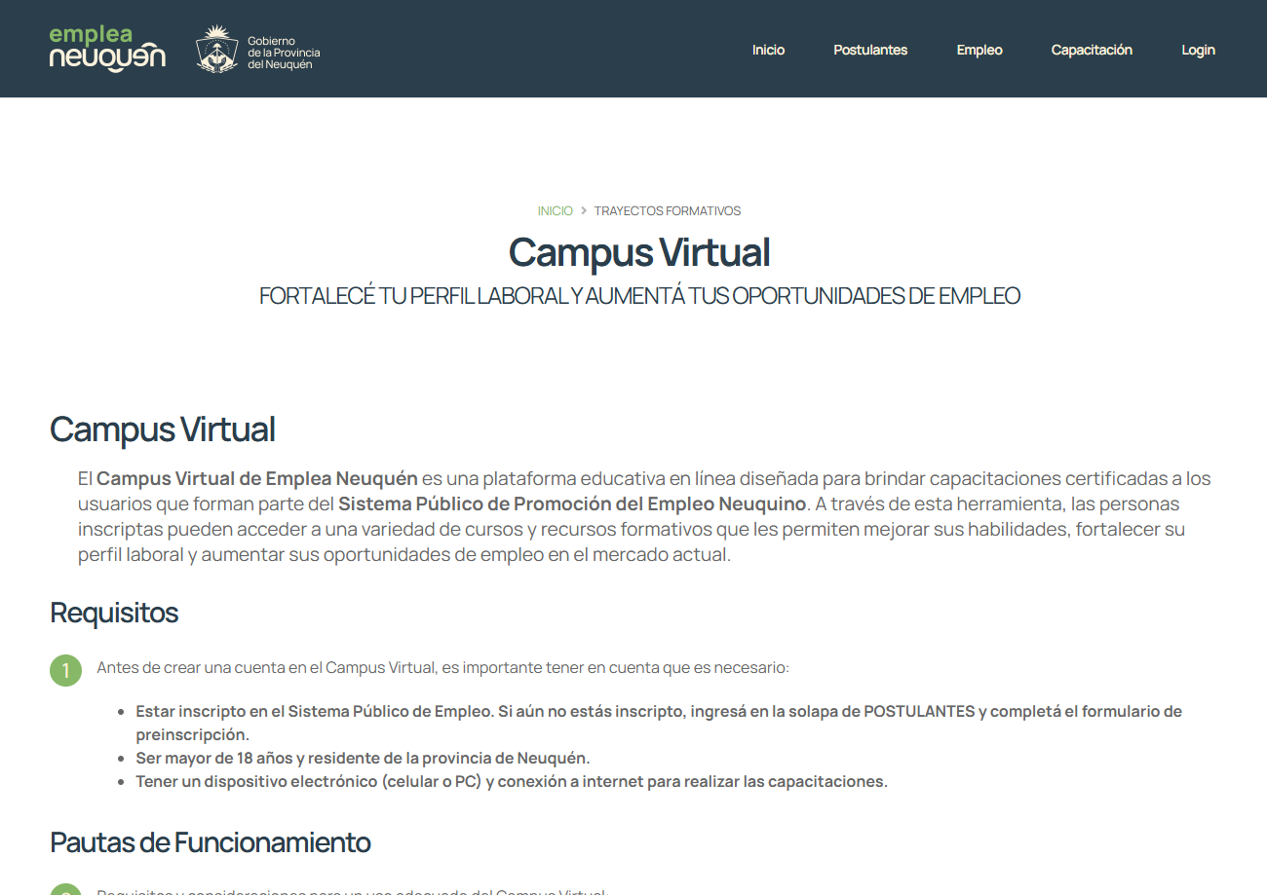The width and height of the screenshot is (1267, 895).
Task: Select the Requisitos section heading
Action: 113,614
